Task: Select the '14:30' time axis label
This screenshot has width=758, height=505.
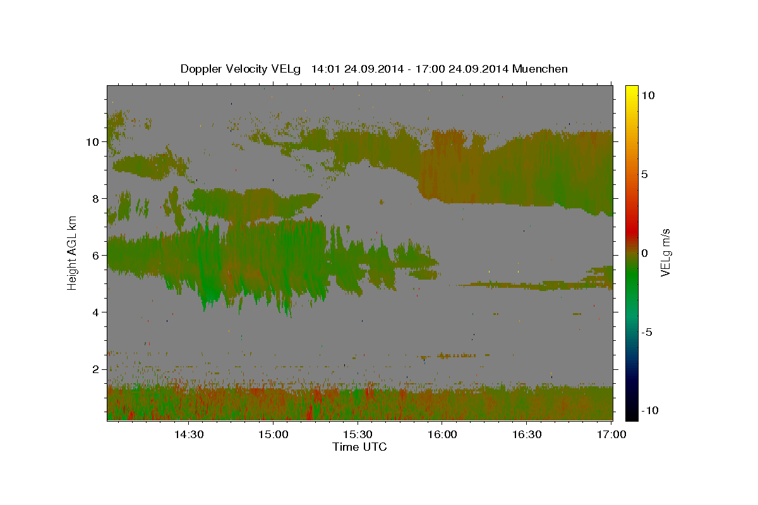Action: (x=188, y=434)
